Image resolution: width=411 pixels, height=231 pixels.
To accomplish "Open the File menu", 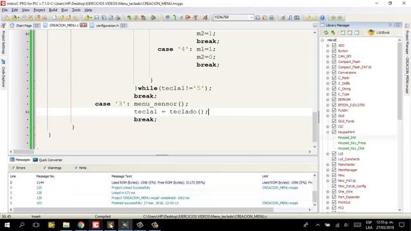I will coord(4,10).
